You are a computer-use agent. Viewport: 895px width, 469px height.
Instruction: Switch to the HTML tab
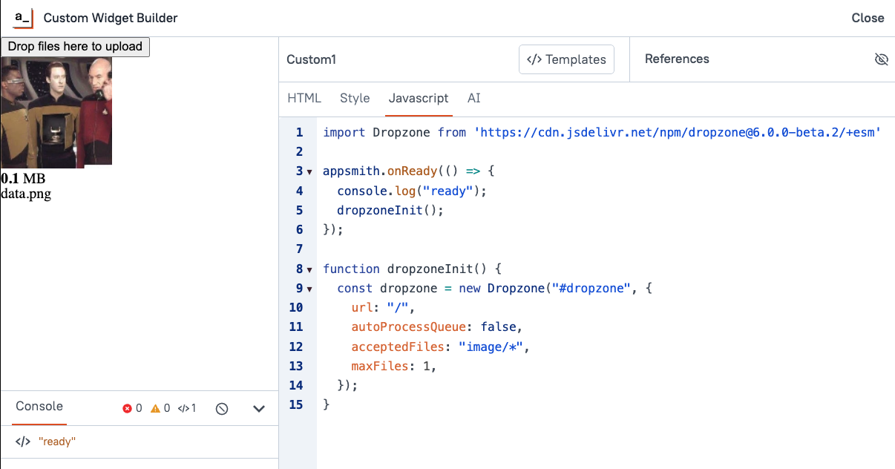point(305,98)
